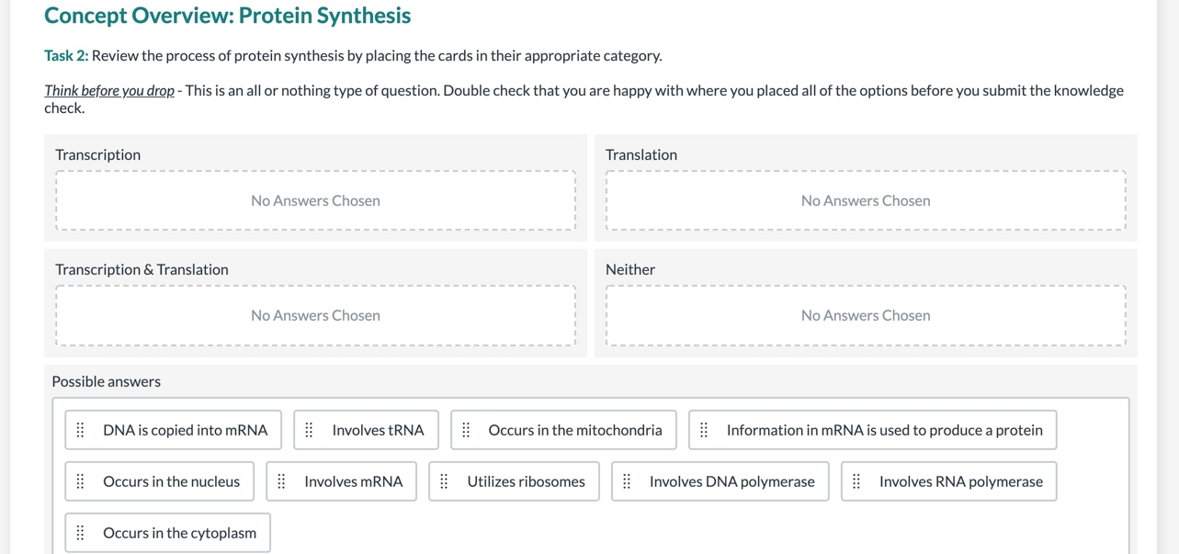
Task: Select the 'Utilizes ribosomes' answer card
Action: click(514, 481)
